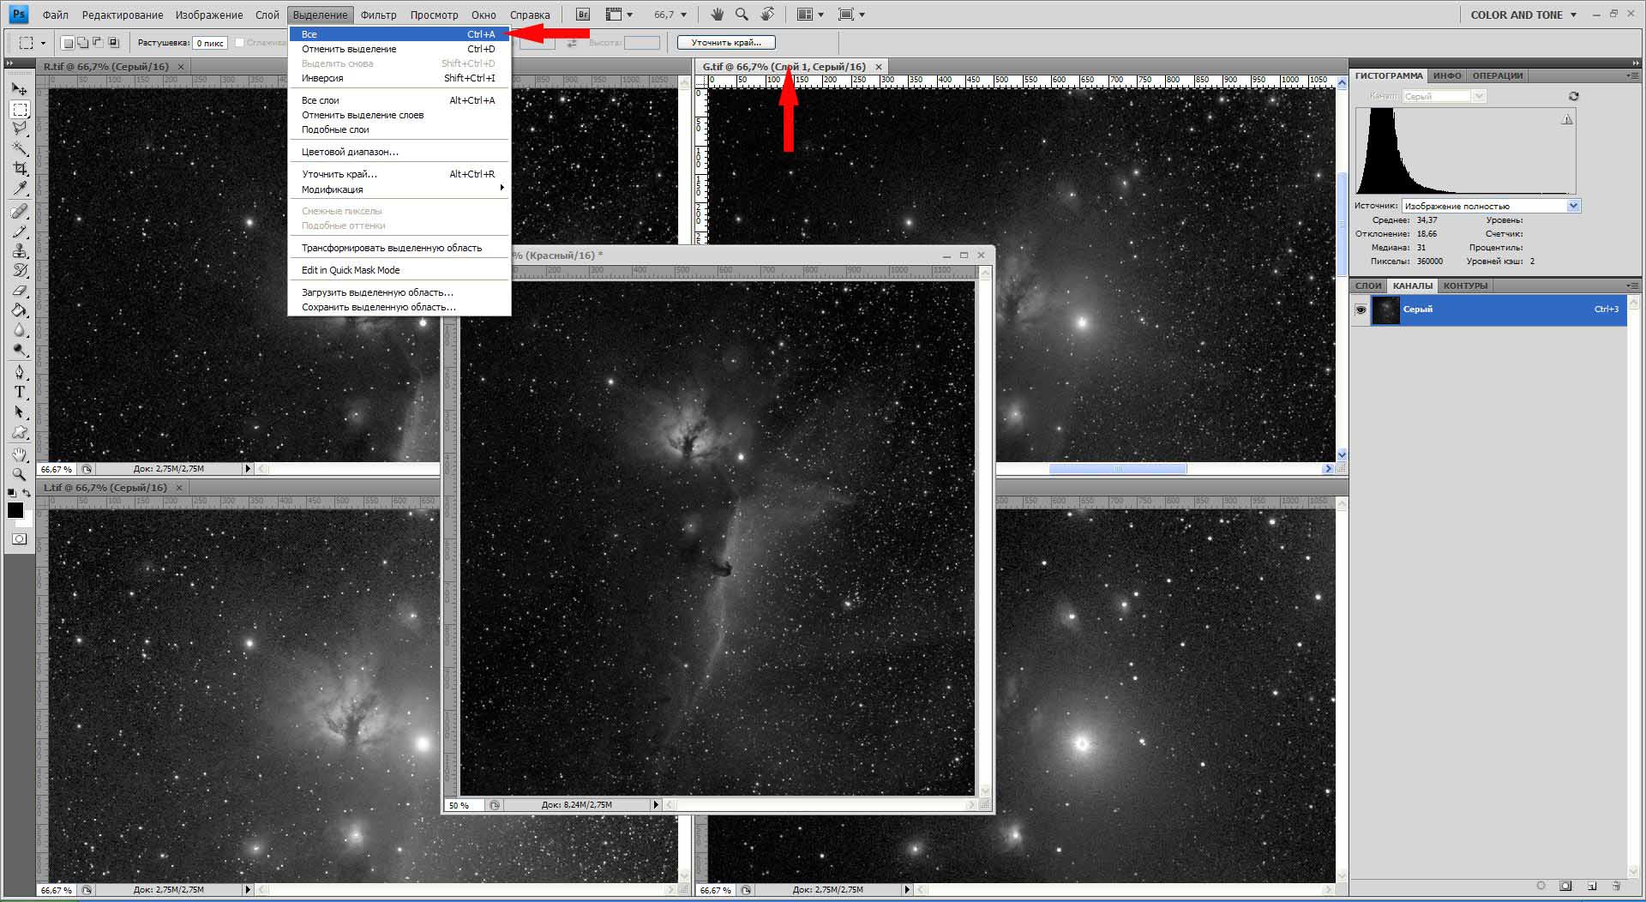Click the Rotate View tool in the top bar
The width and height of the screenshot is (1646, 902).
tap(767, 15)
